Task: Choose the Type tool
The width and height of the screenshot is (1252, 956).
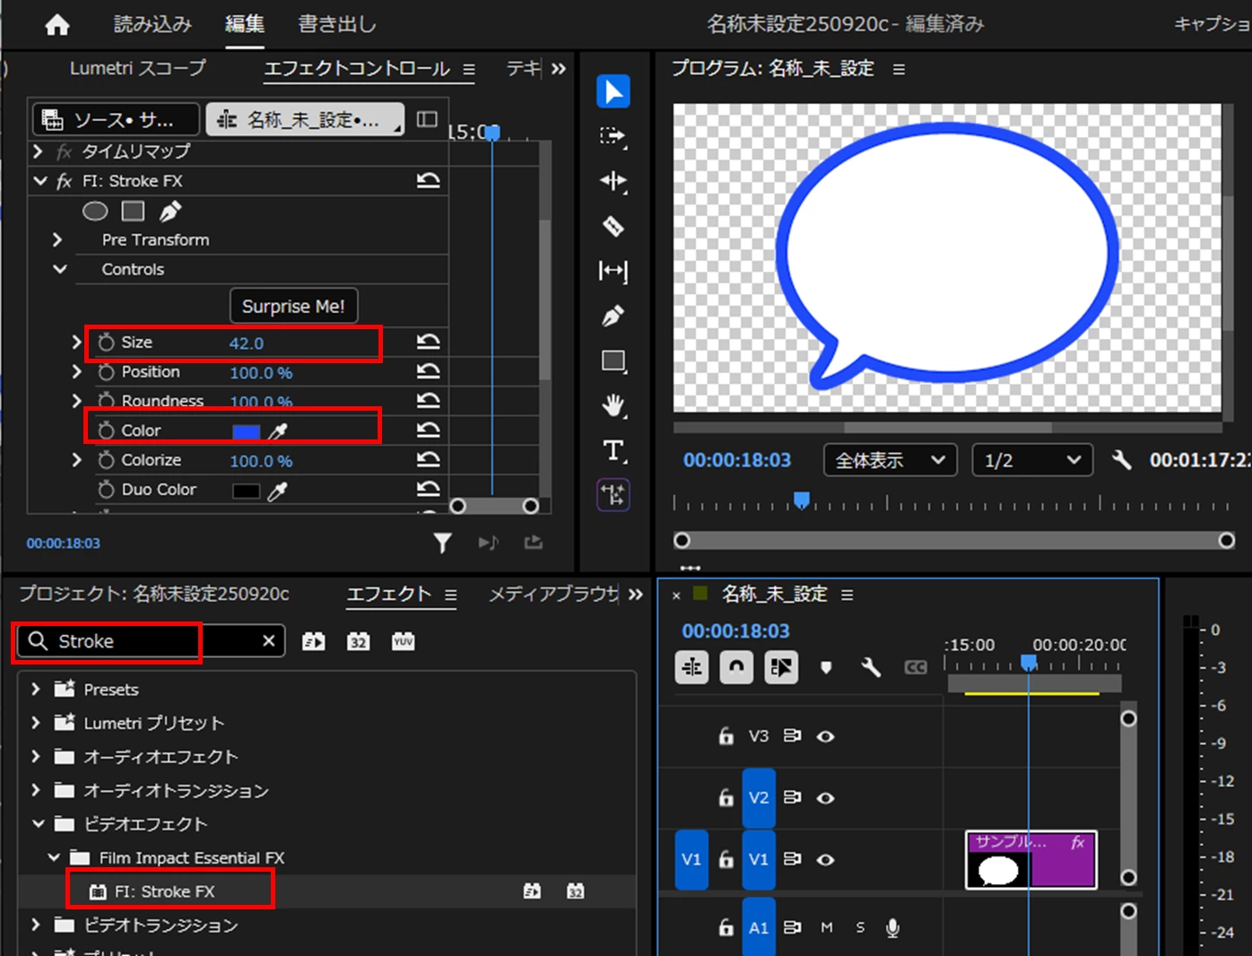Action: tap(613, 450)
